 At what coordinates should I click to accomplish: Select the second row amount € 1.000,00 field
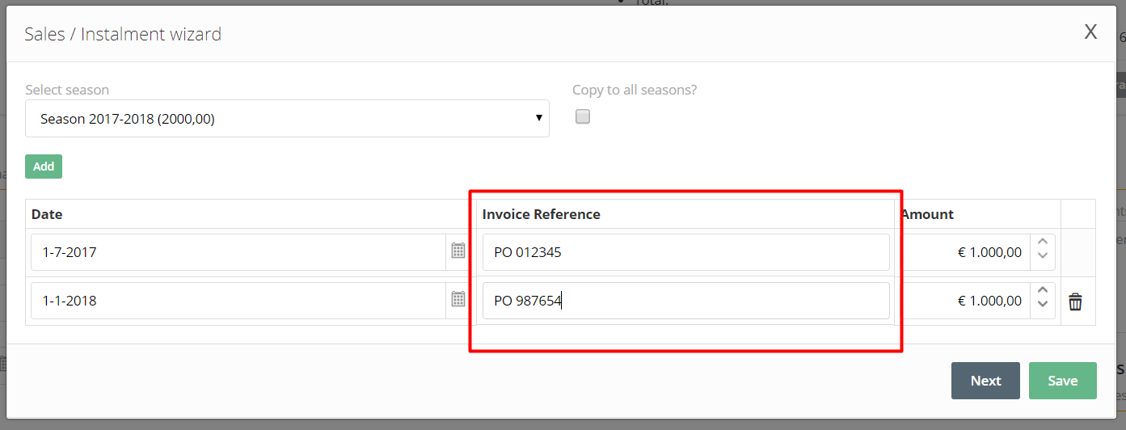click(966, 301)
